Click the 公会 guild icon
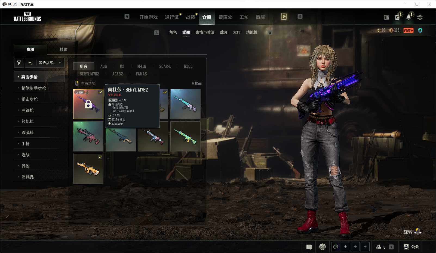This screenshot has width=436, height=253. point(406,247)
